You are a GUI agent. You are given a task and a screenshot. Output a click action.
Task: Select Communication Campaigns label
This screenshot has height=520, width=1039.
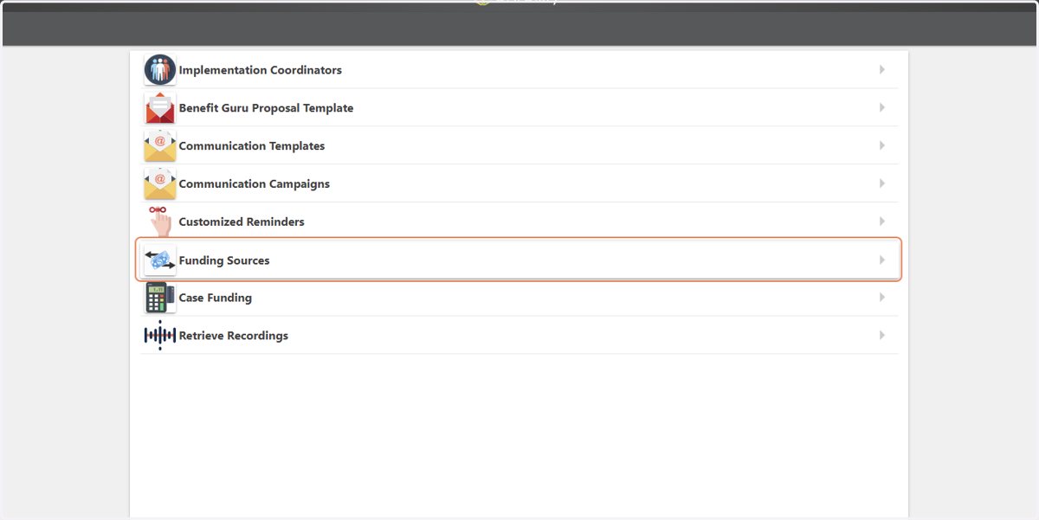point(255,184)
